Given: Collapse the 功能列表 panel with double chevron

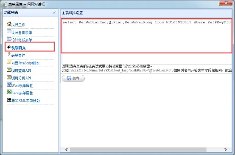Looking at the screenshot, I should 54,13.
